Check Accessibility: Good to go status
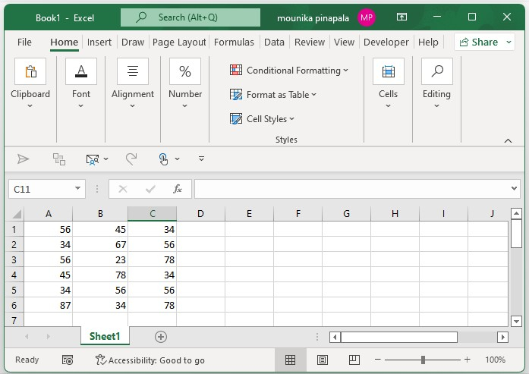This screenshot has height=374, width=529. click(150, 360)
